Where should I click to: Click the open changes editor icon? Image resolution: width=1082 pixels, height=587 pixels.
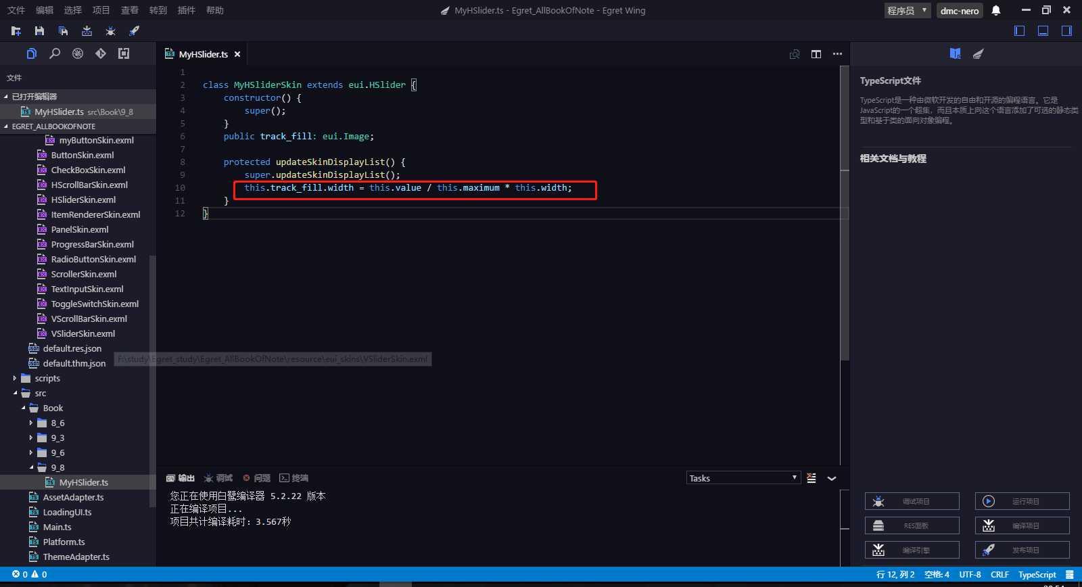[795, 54]
